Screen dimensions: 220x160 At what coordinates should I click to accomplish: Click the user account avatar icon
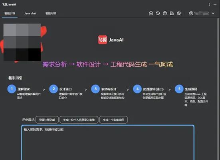[x=191, y=13]
